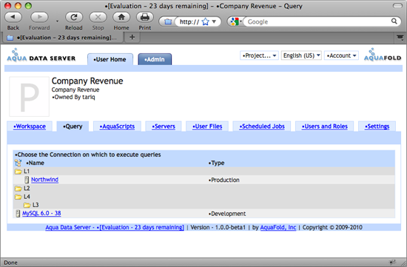
Task: Click the Back arrow icon
Action: [13, 17]
